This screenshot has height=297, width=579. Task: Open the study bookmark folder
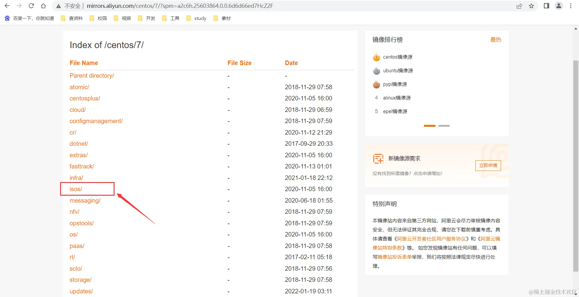(x=196, y=18)
